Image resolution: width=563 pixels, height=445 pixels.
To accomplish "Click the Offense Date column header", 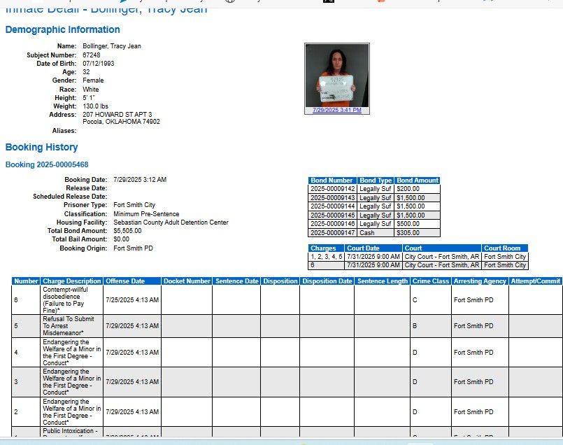I will 132,281.
